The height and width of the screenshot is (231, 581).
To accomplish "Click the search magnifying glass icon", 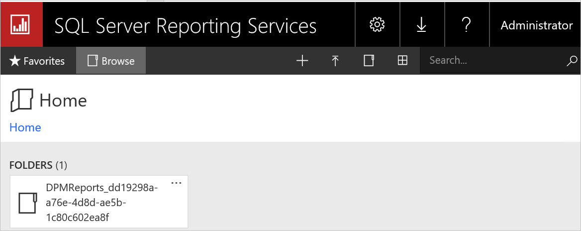I will point(572,61).
